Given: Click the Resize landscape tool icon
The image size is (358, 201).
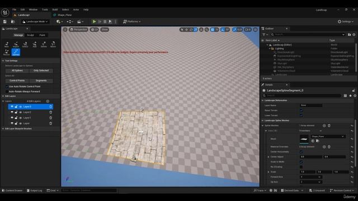Looking at the screenshot, I should coord(6,52).
